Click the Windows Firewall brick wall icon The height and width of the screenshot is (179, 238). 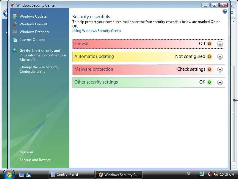click(15, 24)
